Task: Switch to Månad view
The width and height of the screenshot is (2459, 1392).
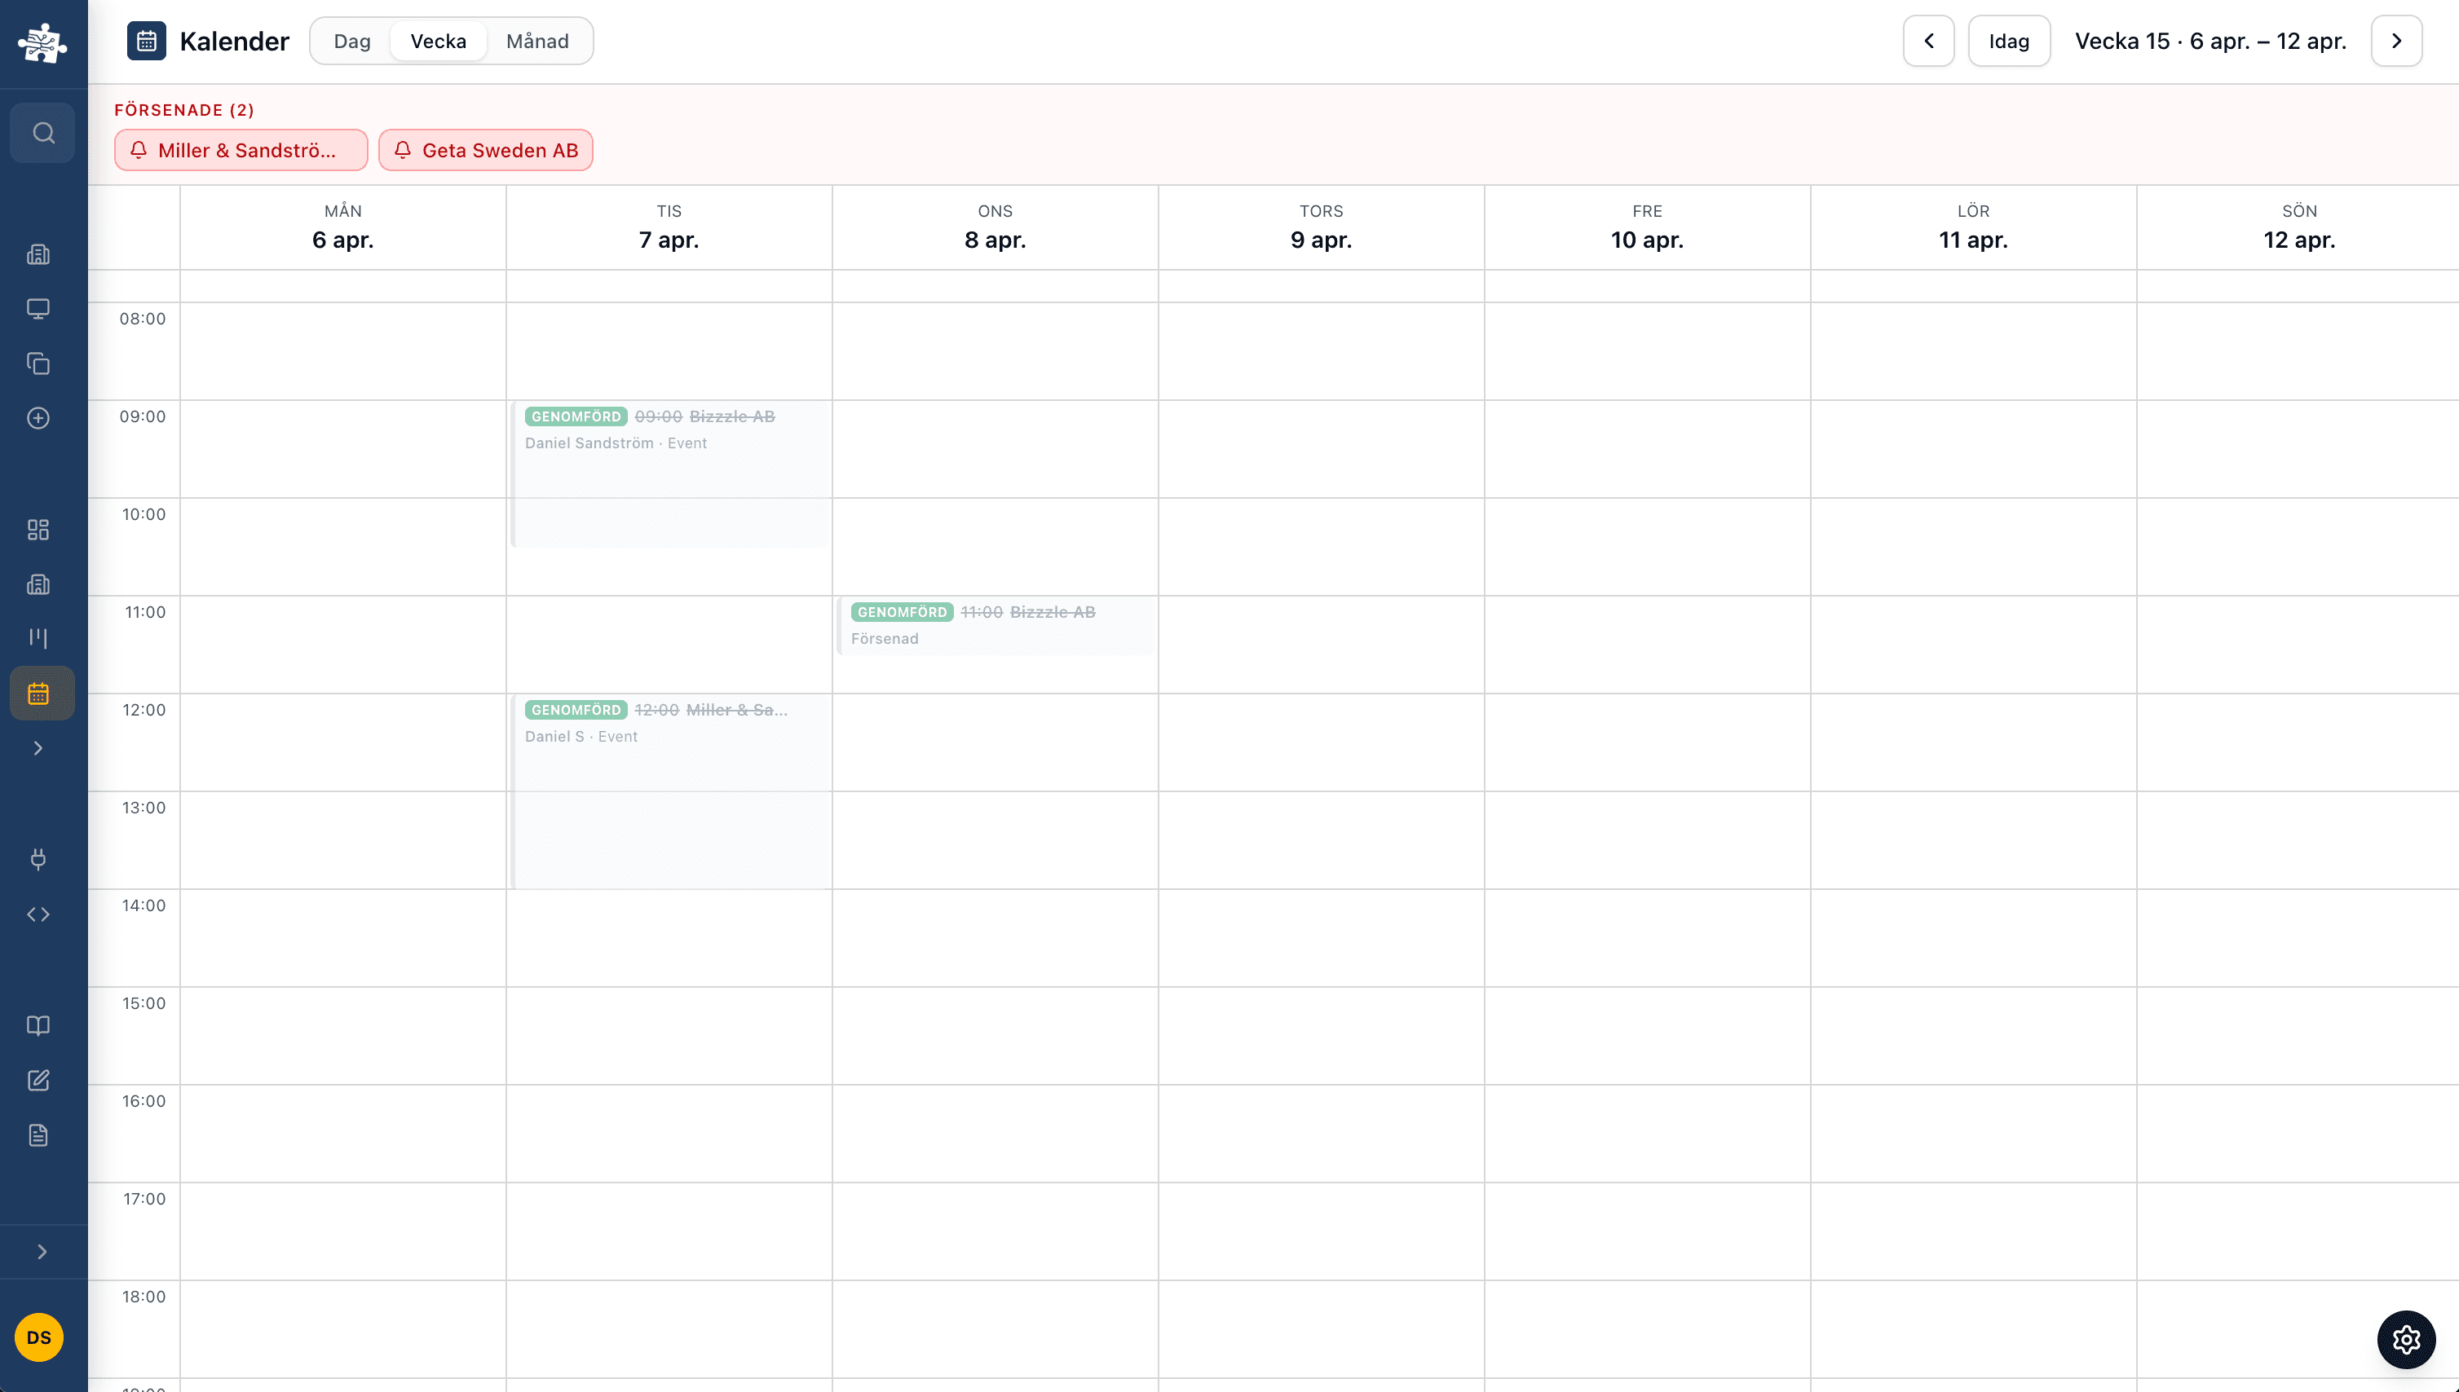Action: point(537,41)
